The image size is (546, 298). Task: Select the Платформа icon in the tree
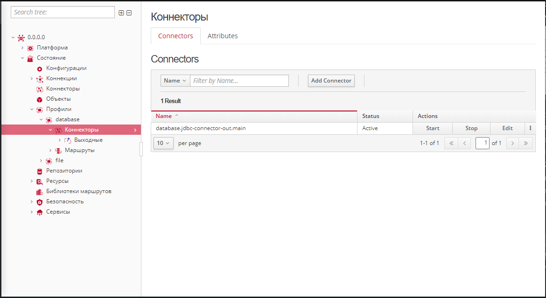point(30,47)
